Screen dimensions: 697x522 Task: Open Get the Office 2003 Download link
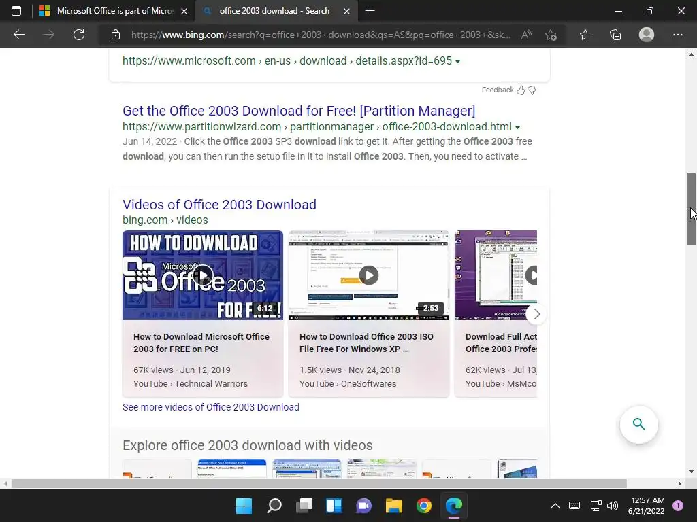pos(299,111)
